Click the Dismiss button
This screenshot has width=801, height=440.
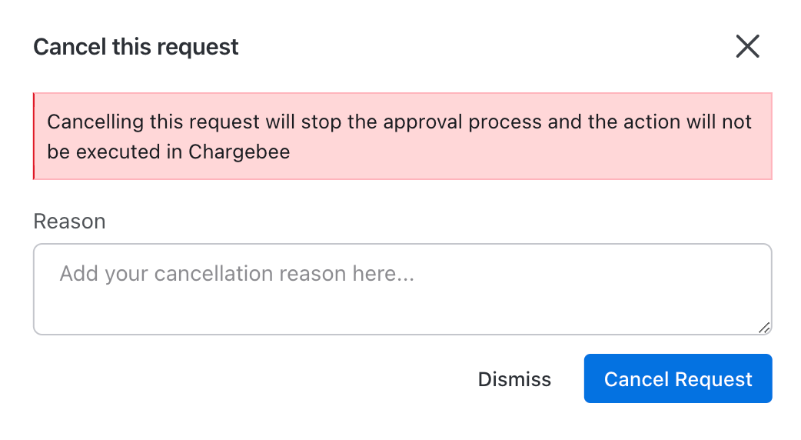514,379
